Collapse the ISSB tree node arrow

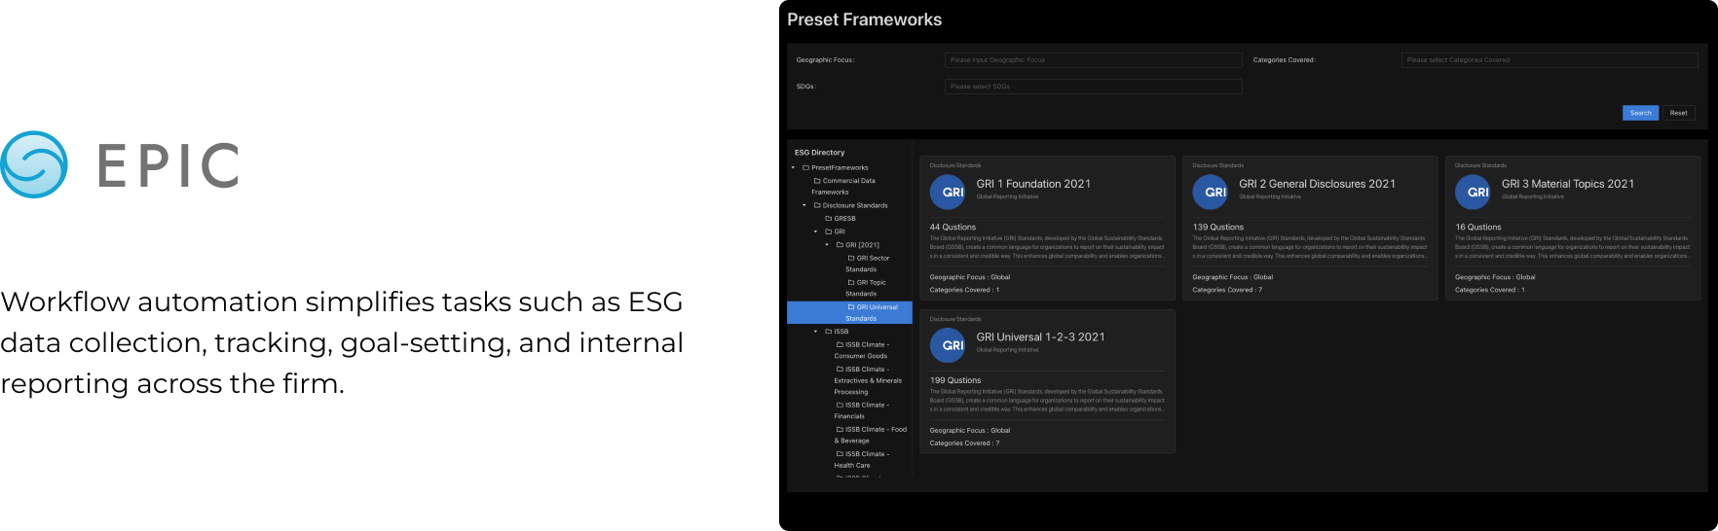816,332
